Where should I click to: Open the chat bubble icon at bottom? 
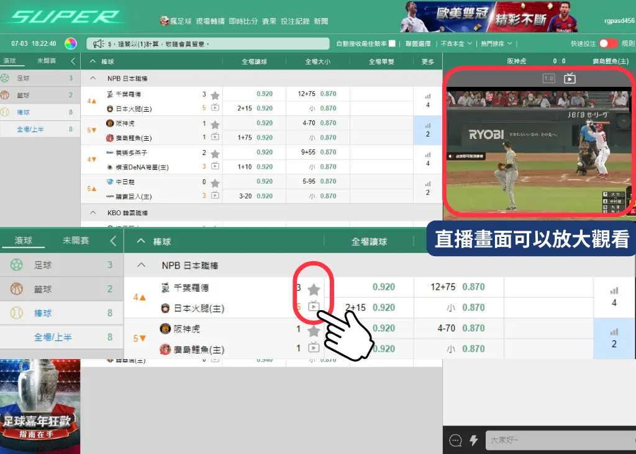455,440
